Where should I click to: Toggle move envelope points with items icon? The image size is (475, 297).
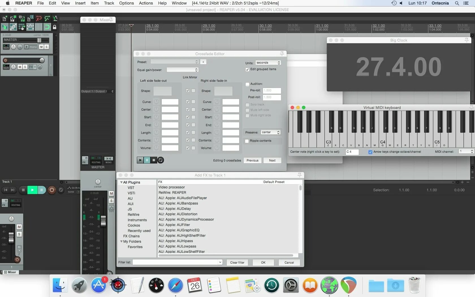coord(30,27)
